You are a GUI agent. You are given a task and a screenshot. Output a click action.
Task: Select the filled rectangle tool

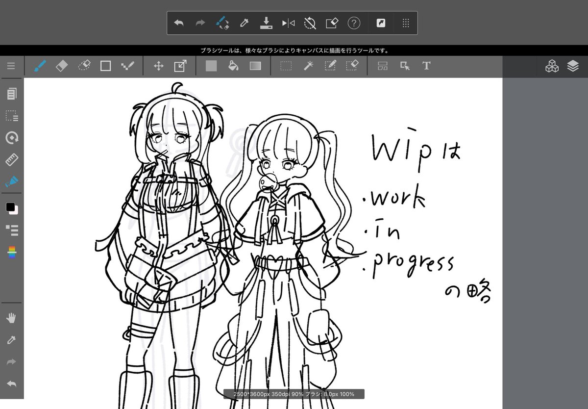point(211,66)
